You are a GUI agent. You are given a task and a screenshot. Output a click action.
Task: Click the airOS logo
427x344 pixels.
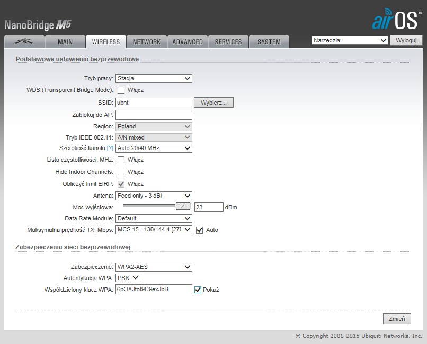click(396, 19)
